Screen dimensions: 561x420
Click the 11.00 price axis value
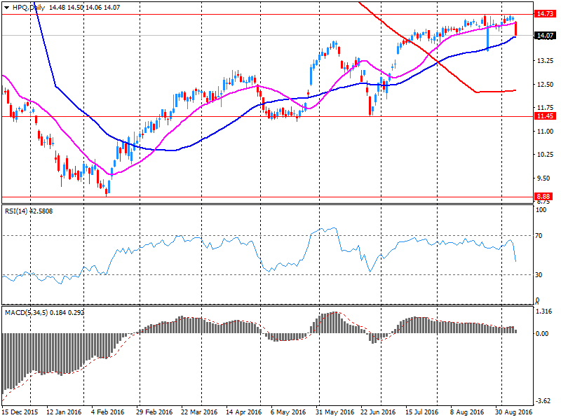tap(546, 132)
